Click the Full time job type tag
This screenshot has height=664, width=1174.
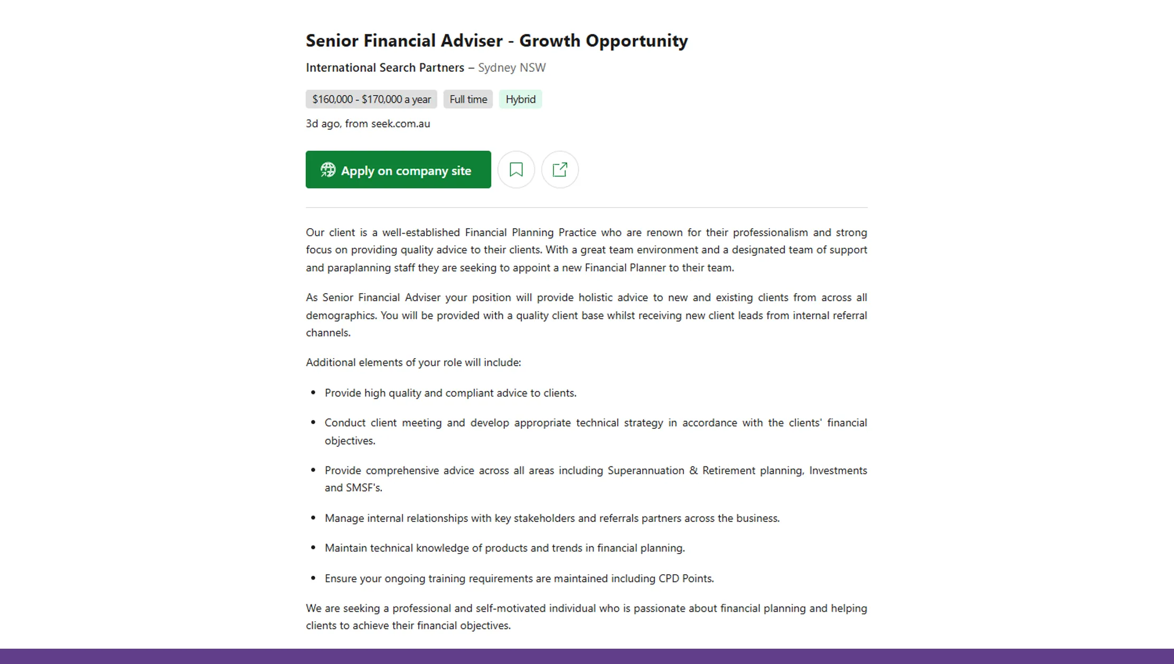(x=468, y=99)
